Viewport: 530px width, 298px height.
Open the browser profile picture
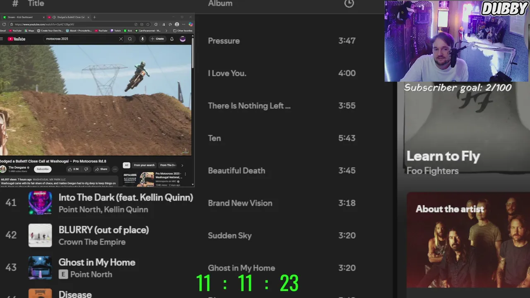click(x=177, y=24)
